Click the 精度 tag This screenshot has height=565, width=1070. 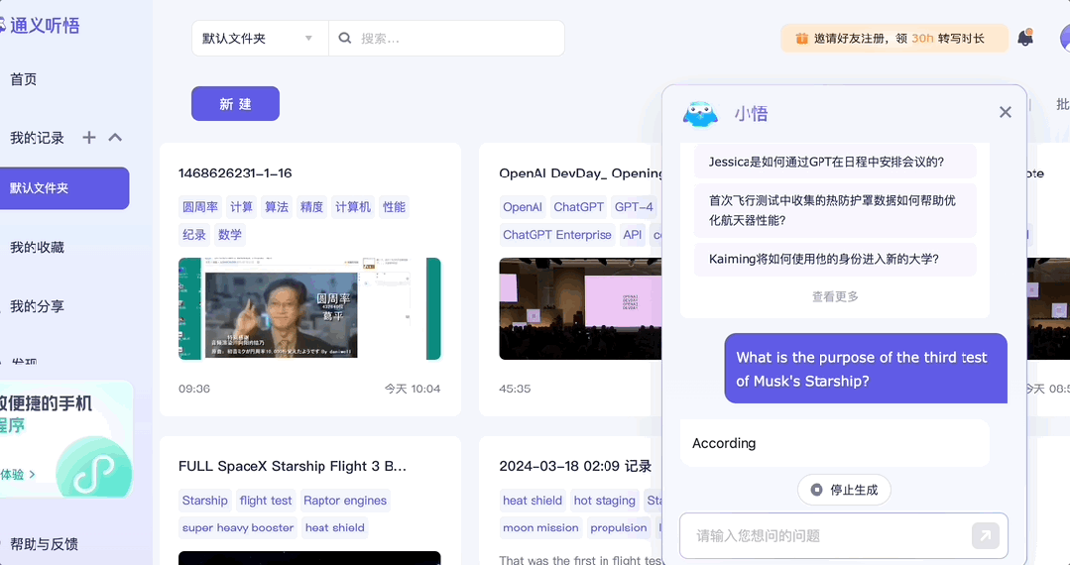click(311, 207)
